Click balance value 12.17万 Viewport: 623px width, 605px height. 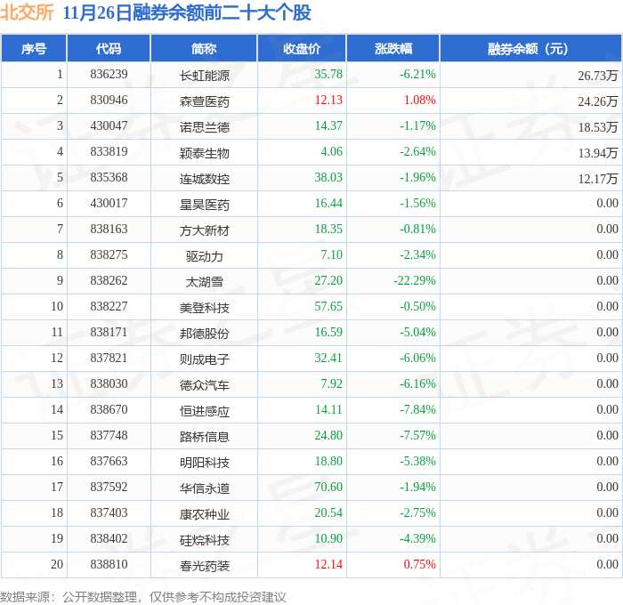point(597,178)
